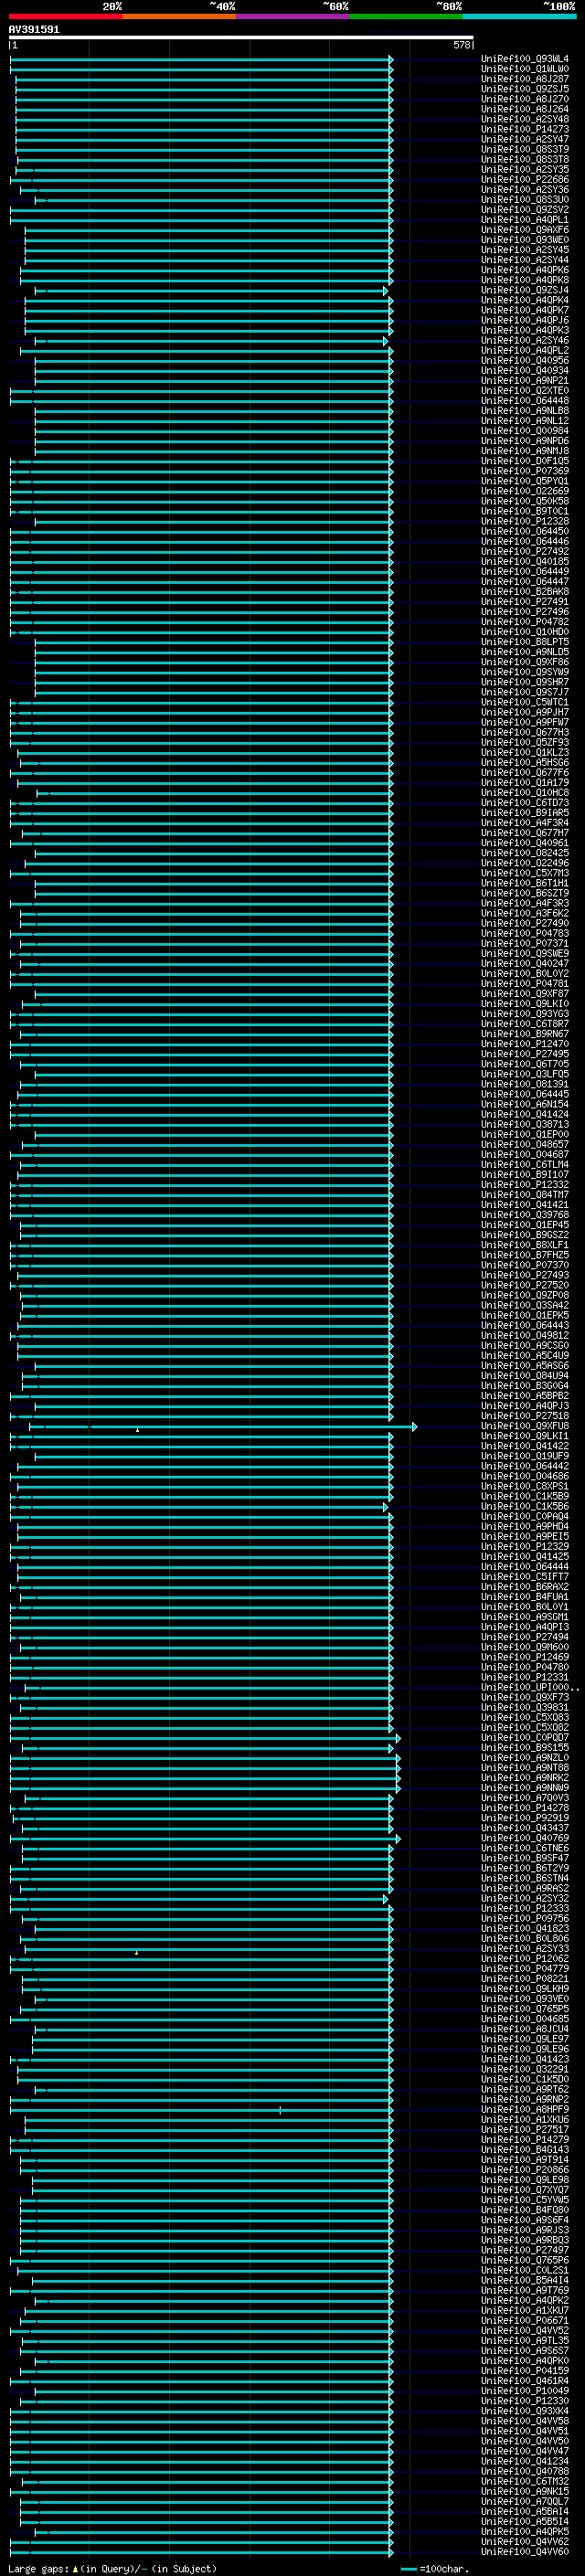This screenshot has height=2576, width=585.
Task: Open hit UniRef100_Q1WLW0
Action: pyautogui.click(x=524, y=69)
